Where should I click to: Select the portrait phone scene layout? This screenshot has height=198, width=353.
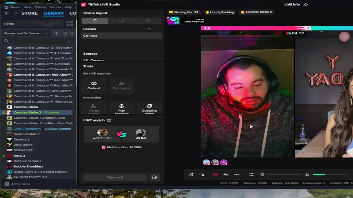point(95,21)
